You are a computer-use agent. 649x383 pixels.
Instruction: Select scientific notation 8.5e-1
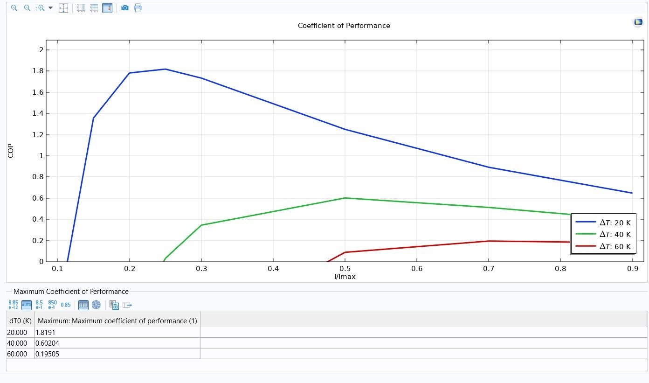click(x=39, y=305)
